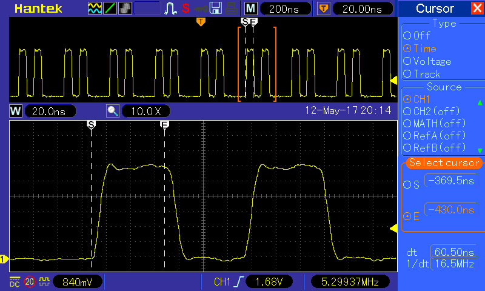Click the orange trigger T icon
Screen dimensions: 485x291
(324, 8)
